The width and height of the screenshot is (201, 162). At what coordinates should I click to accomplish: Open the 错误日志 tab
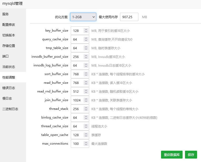13,88
